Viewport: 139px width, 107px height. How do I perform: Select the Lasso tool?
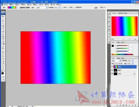tap(3, 21)
